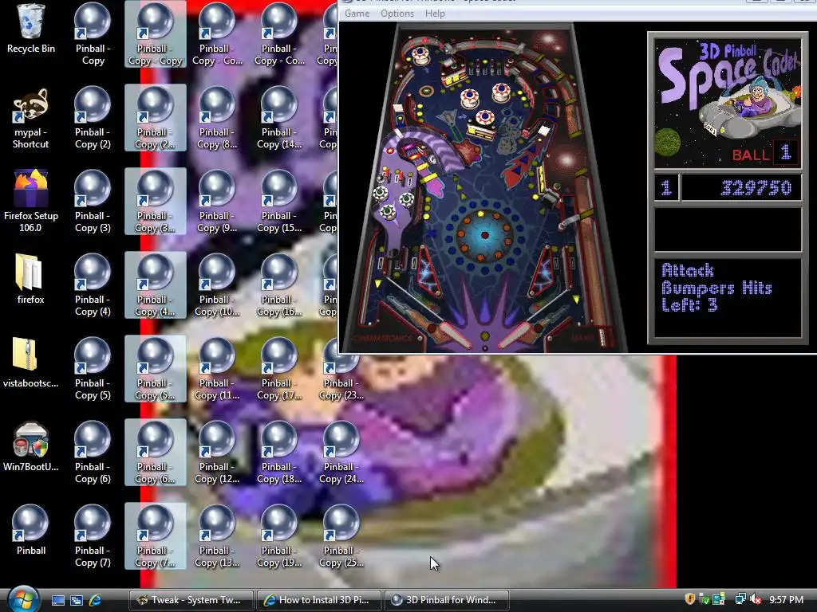Select the Pinball - Copy (4) shortcut
The width and height of the screenshot is (817, 612).
[93, 285]
